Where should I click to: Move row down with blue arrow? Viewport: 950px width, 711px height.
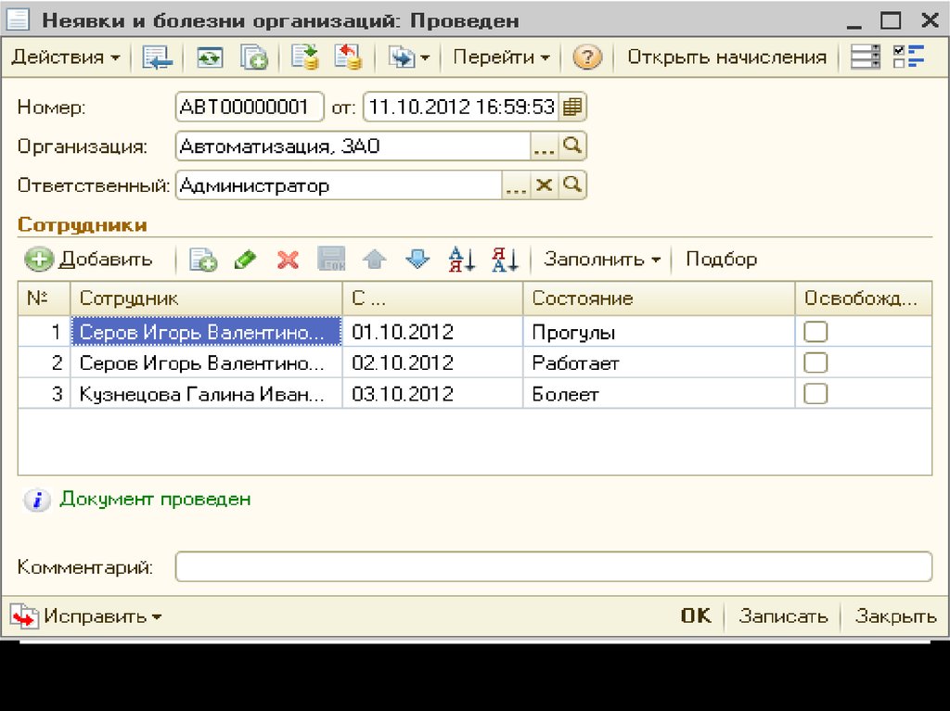point(418,260)
